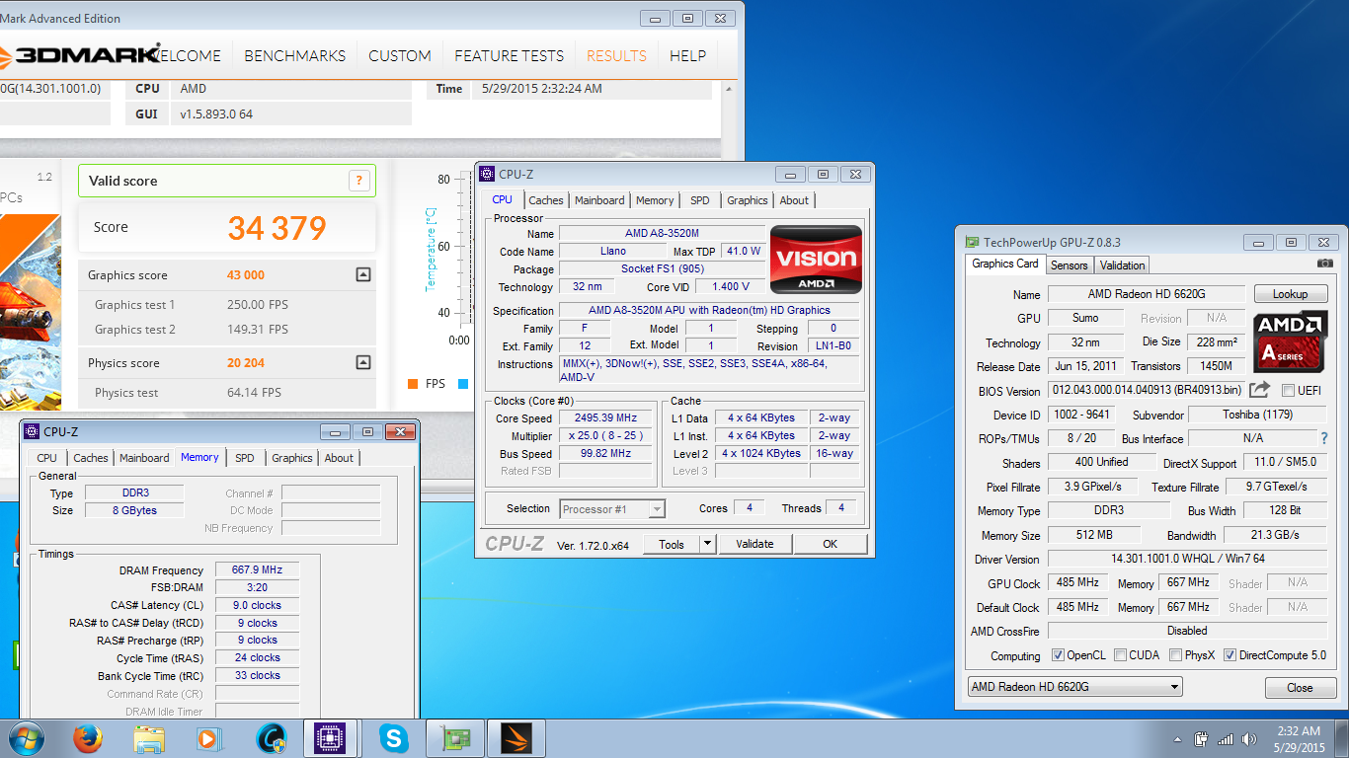The height and width of the screenshot is (758, 1349).
Task: Click the overall score 34 379
Action: point(277,228)
